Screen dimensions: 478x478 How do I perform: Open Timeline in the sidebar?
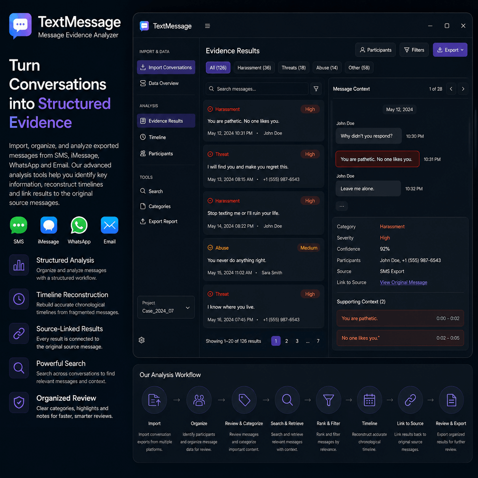click(x=166, y=137)
